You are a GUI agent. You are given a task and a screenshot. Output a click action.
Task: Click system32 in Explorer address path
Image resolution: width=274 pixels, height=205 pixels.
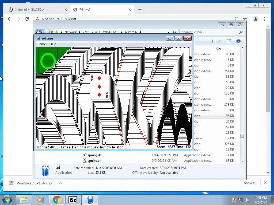click(131, 32)
